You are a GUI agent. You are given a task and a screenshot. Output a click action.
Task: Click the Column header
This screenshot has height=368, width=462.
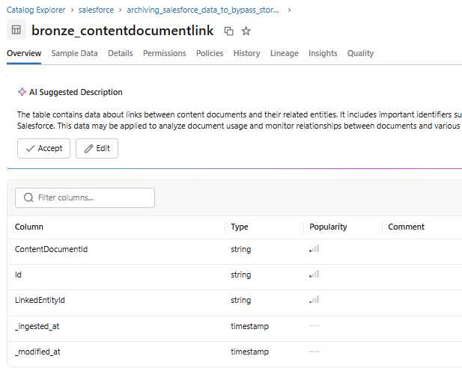(x=29, y=227)
